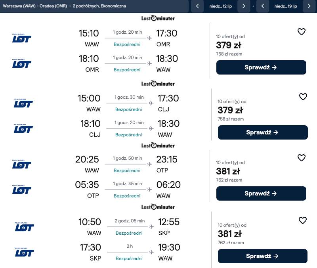Add the Skopje SKP flight to favorites
The width and height of the screenshot is (317, 268).
pyautogui.click(x=303, y=220)
